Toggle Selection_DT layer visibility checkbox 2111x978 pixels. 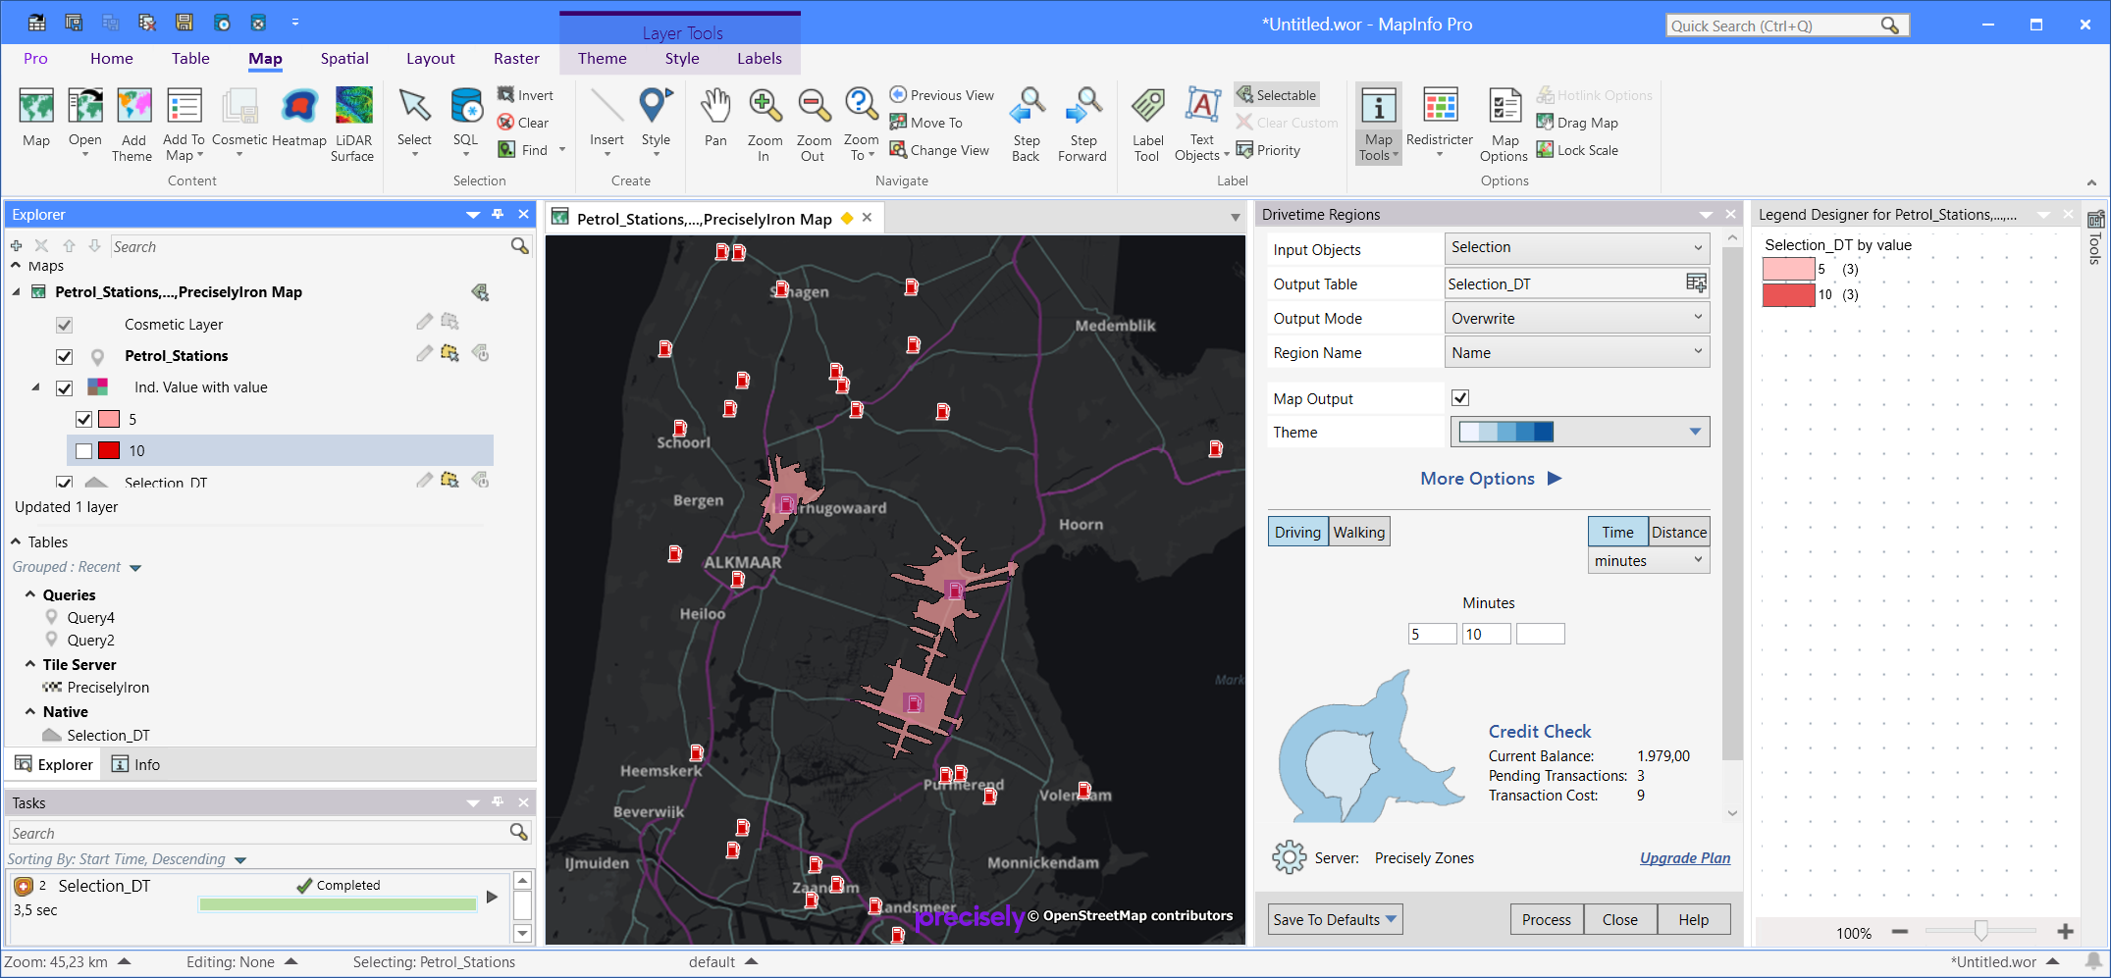(65, 482)
